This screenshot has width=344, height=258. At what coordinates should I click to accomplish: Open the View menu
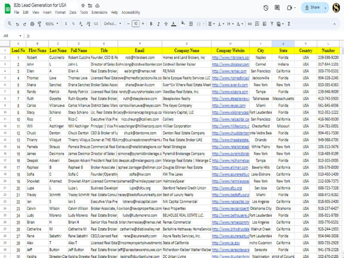tap(36, 12)
